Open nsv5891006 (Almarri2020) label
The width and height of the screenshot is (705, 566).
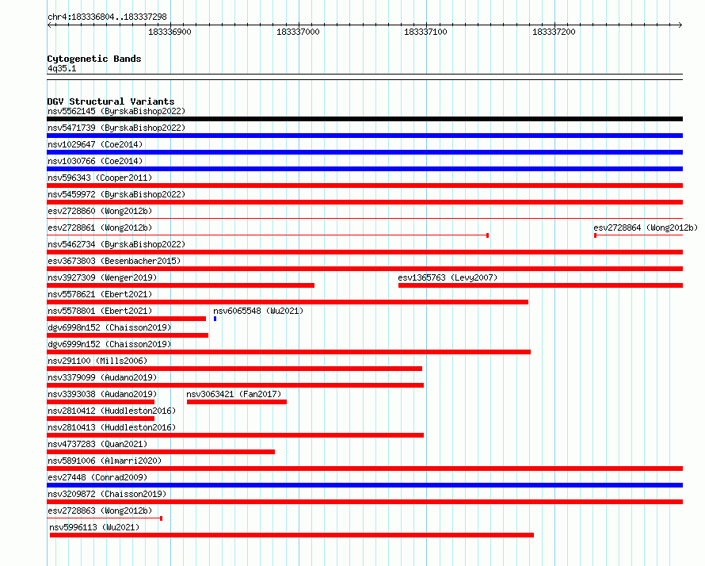coord(105,461)
